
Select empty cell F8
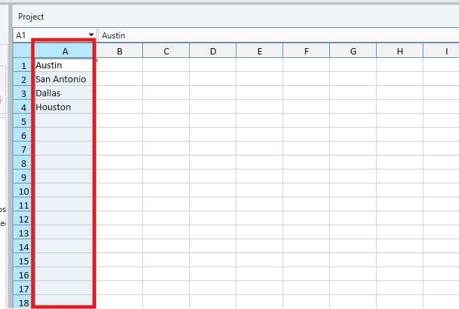[306, 163]
